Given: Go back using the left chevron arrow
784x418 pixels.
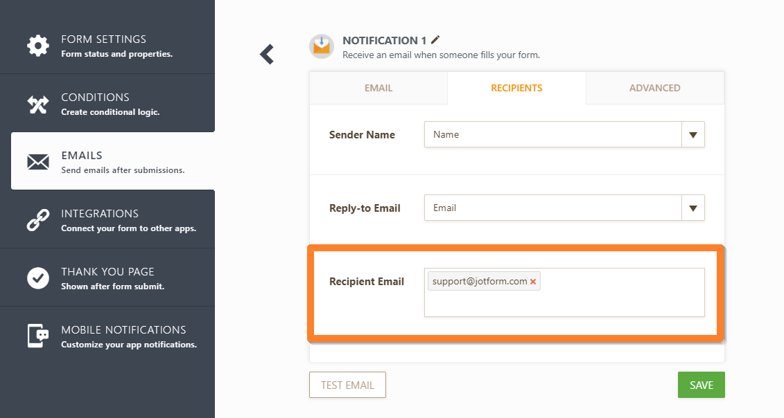Looking at the screenshot, I should coord(267,54).
